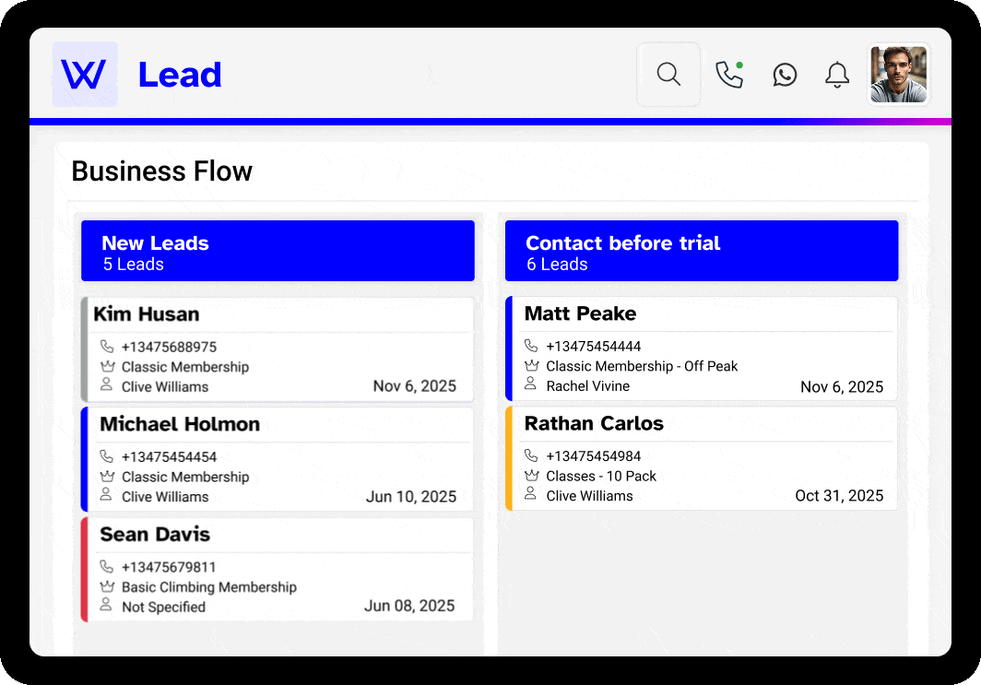Open the Lead page title link
Viewport: 981px width, 685px height.
pyautogui.click(x=179, y=74)
